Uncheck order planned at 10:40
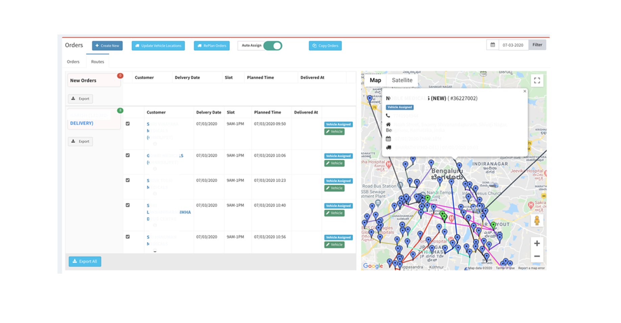 128,205
